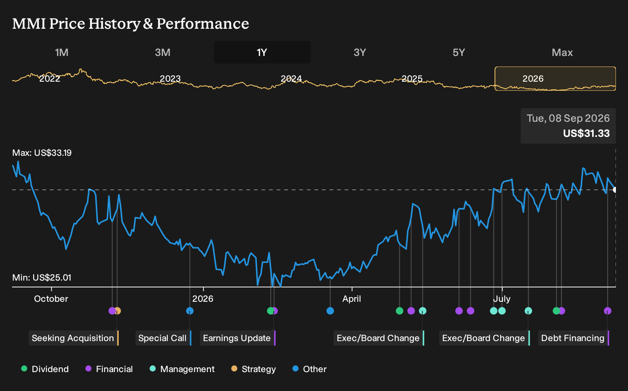The height and width of the screenshot is (391, 628).
Task: Open the Seeking Acquisition event label
Action: click(74, 338)
